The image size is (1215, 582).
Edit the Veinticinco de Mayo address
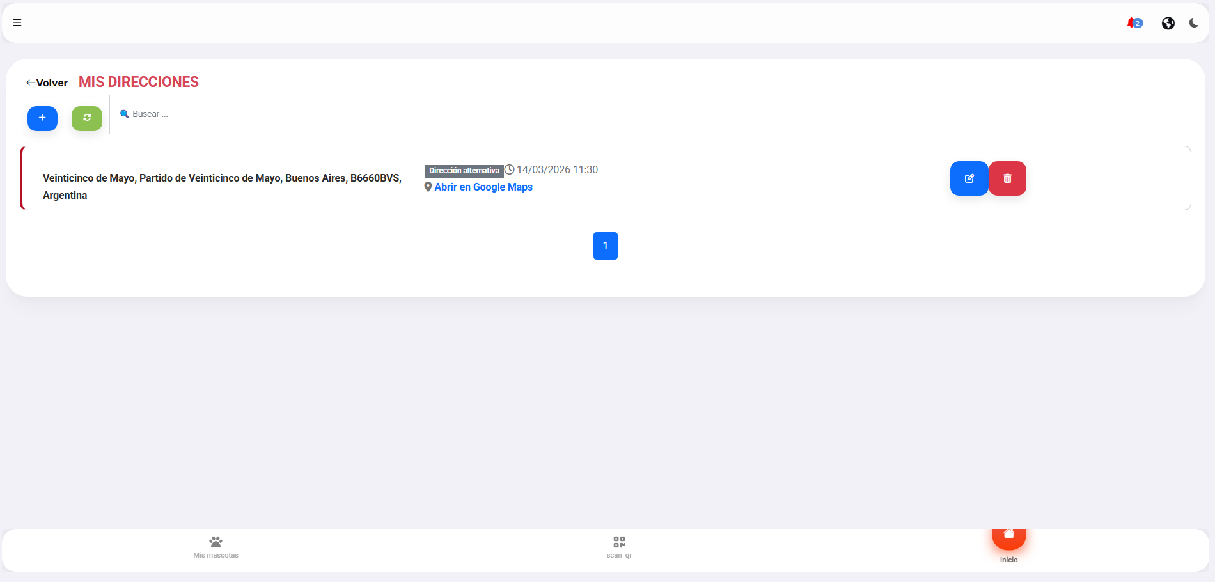(x=969, y=178)
